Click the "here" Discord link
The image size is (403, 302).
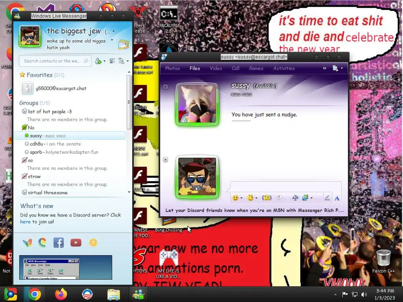tap(25, 222)
